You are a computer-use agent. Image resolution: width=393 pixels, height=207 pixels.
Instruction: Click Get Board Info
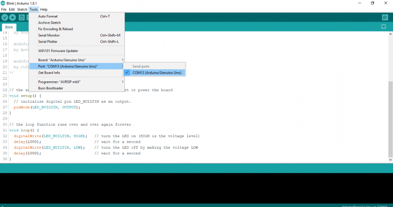[77, 73]
